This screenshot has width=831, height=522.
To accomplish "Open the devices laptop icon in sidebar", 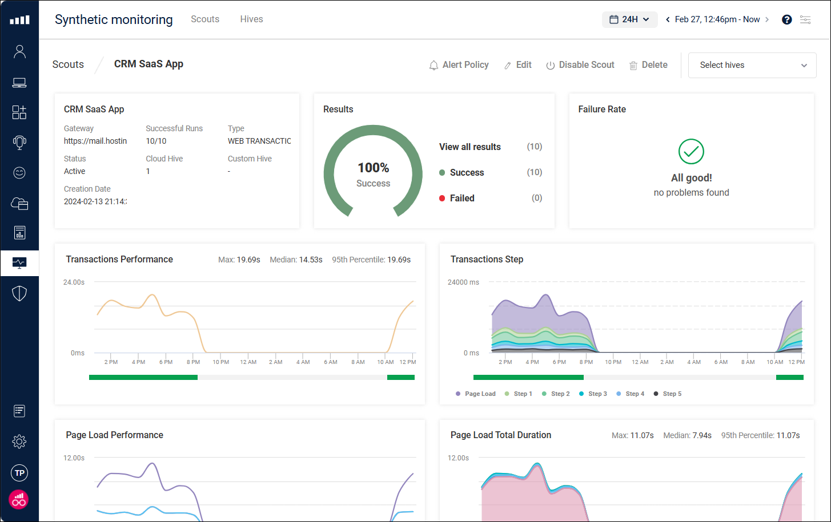I will 19,83.
